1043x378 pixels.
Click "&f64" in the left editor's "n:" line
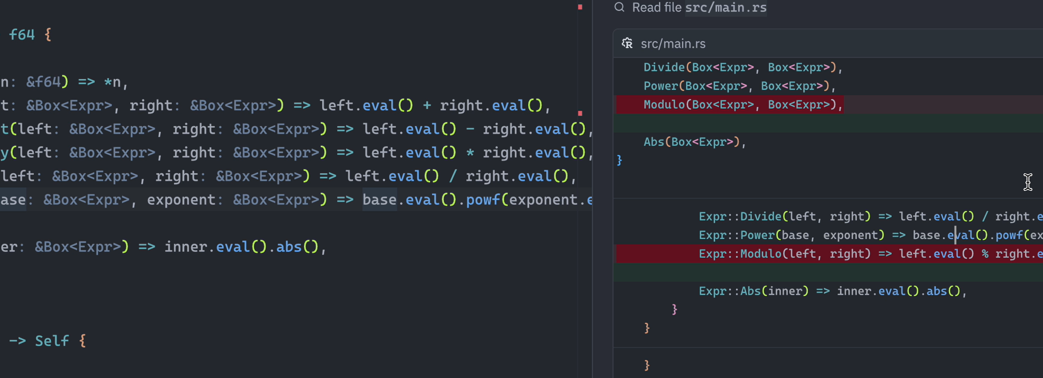tap(43, 82)
